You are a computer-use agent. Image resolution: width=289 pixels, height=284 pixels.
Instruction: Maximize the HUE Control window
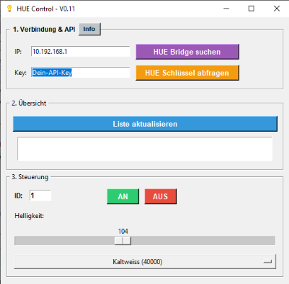click(251, 8)
